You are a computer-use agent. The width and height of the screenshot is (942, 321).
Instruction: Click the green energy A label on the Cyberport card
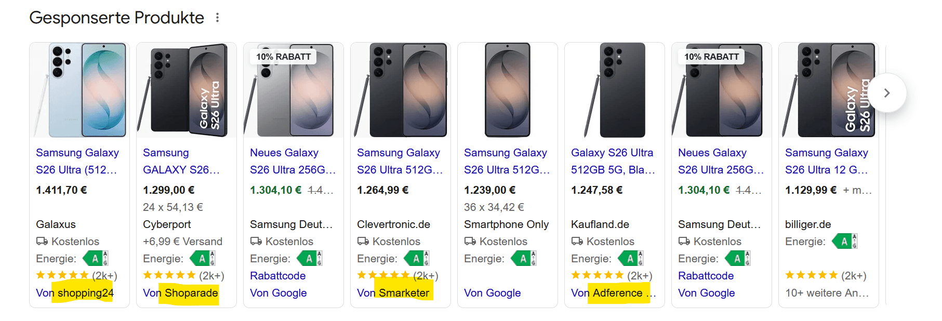(202, 258)
